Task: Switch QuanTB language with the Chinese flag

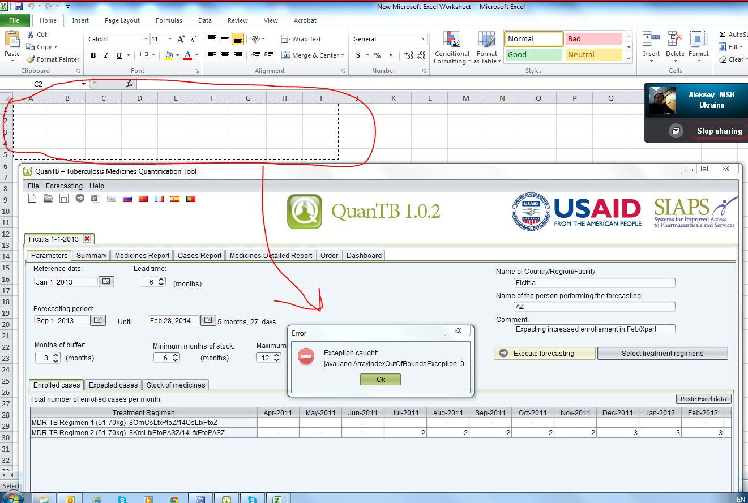Action: (143, 199)
